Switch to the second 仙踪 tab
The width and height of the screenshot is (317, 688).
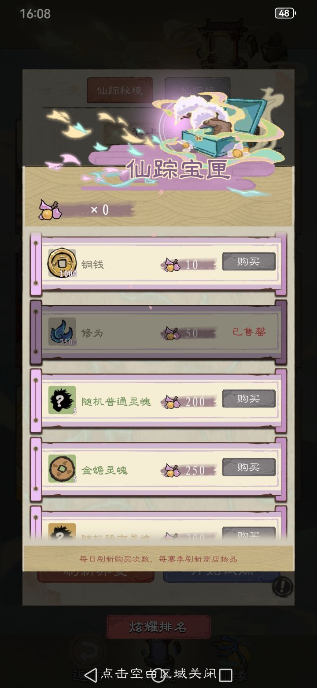point(197,90)
